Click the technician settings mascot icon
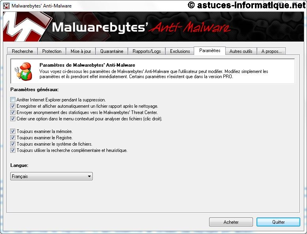This screenshot has width=307, height=234. coord(24,71)
